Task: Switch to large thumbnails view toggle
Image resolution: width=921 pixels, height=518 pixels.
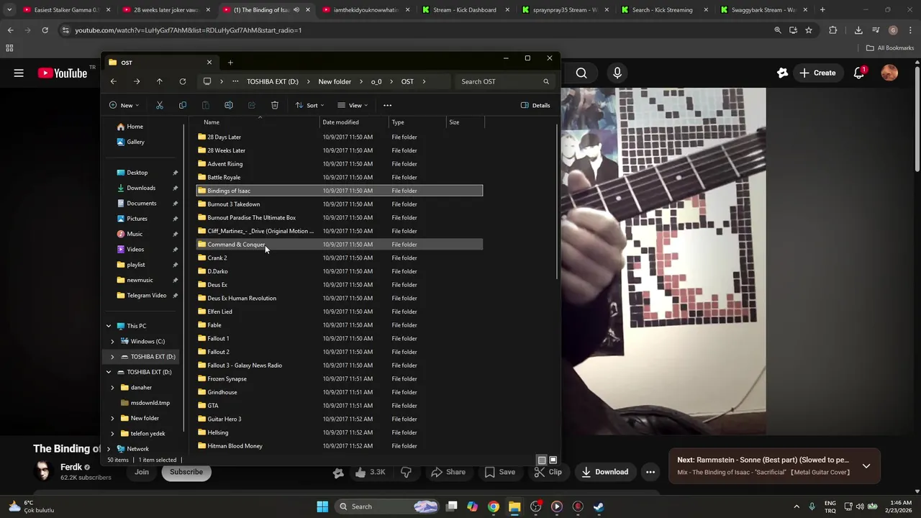Action: tap(553, 460)
